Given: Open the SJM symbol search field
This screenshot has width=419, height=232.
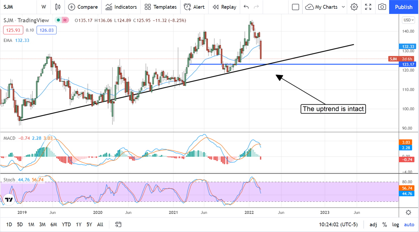Looking at the screenshot, I should pos(8,7).
